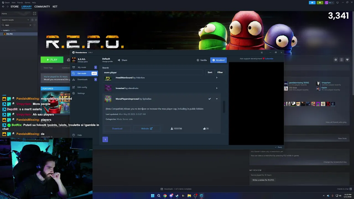Launch the game with Modded button

pos(218,60)
